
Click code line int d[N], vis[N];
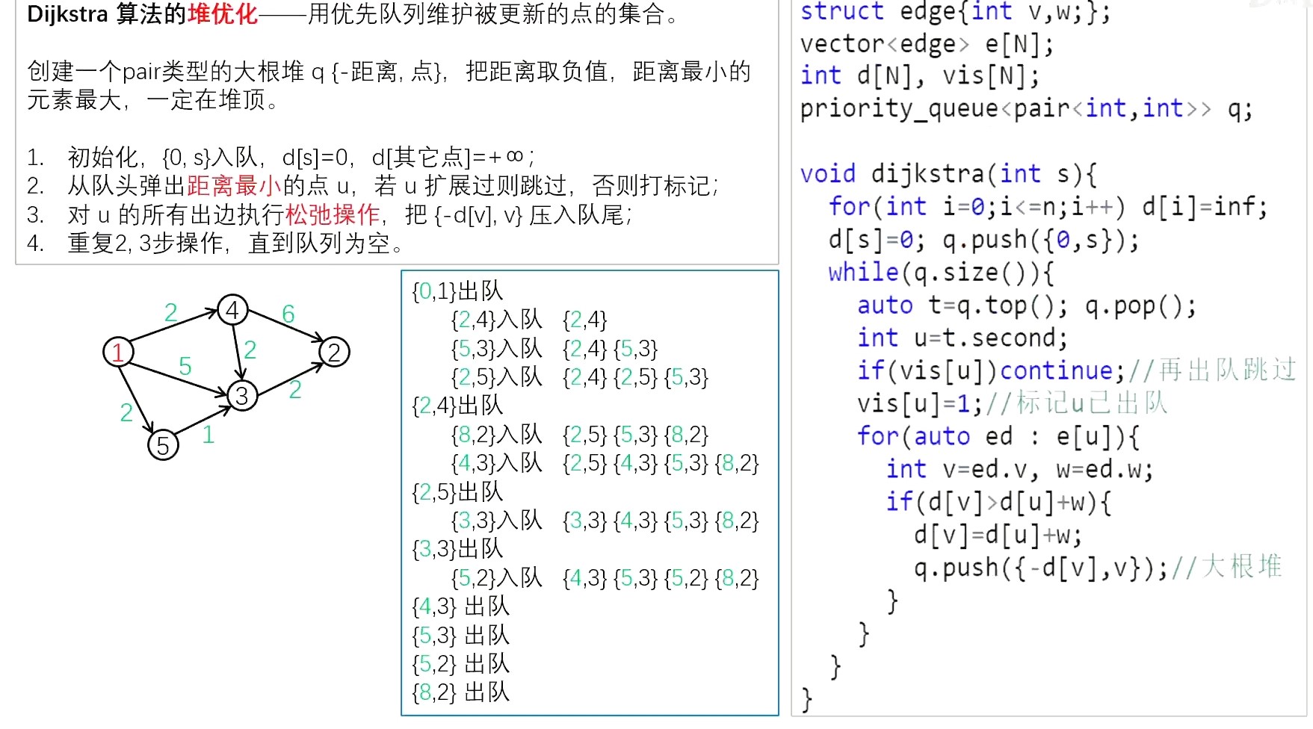[x=920, y=76]
